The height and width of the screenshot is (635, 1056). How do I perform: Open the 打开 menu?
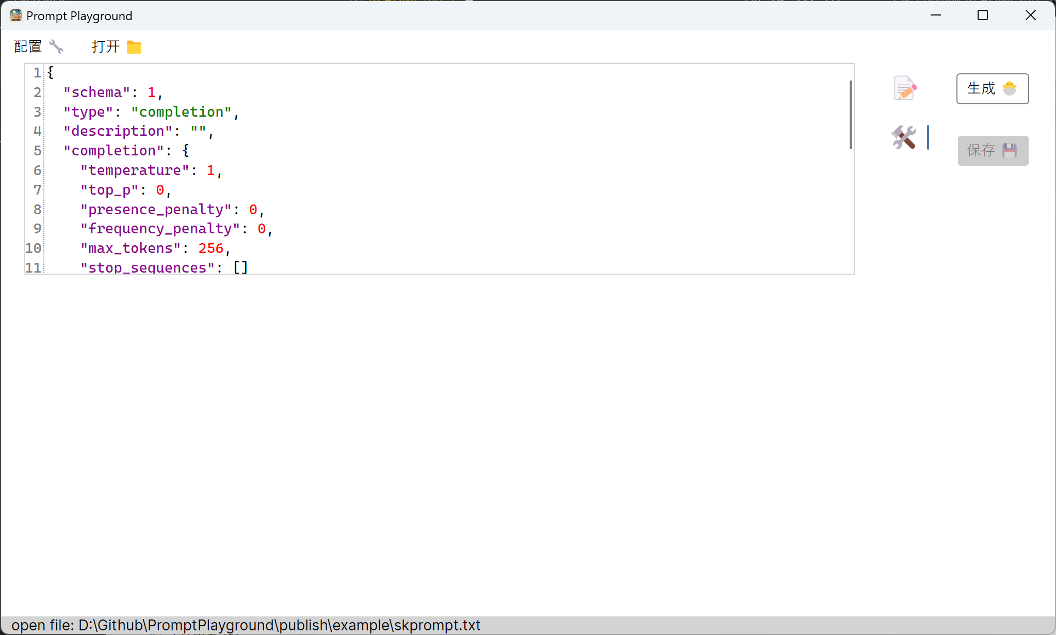[104, 46]
